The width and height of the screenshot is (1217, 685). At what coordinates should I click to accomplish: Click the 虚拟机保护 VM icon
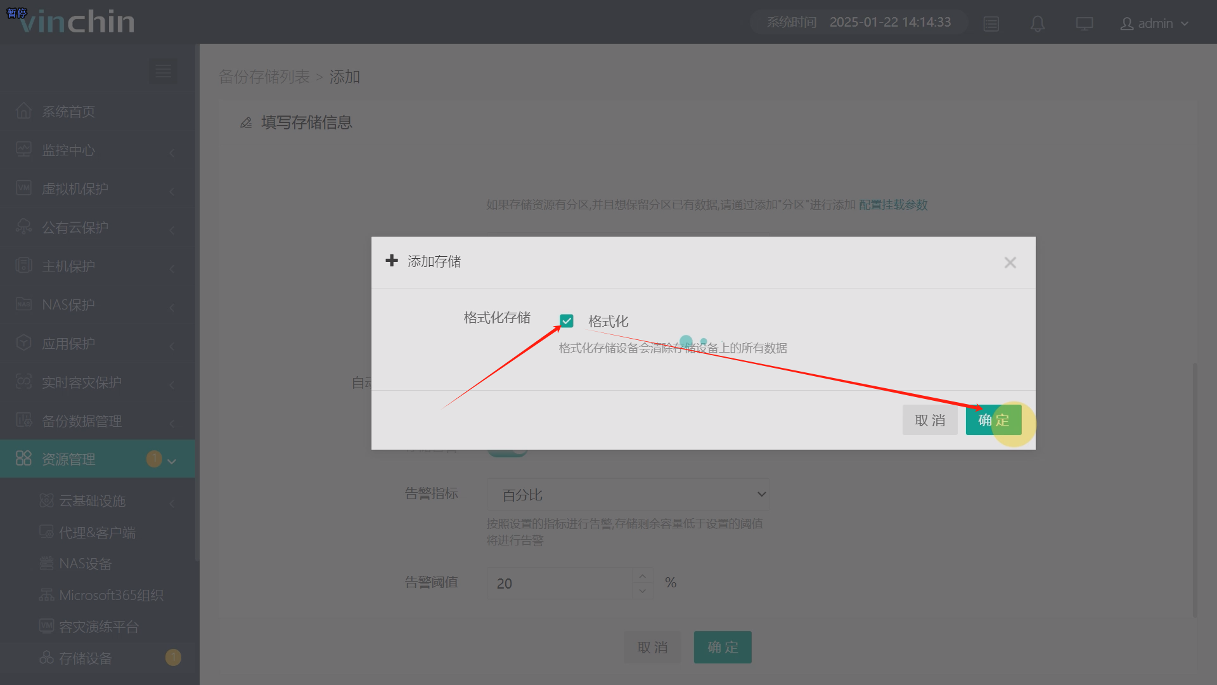[23, 188]
